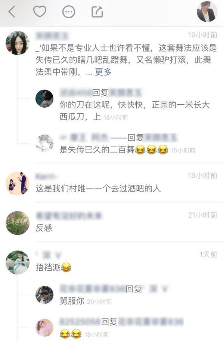Image resolution: width=223 pixels, height=341 pixels.
Task: Tap avatar of the 酒吧 commenter
Action: [x=18, y=183]
